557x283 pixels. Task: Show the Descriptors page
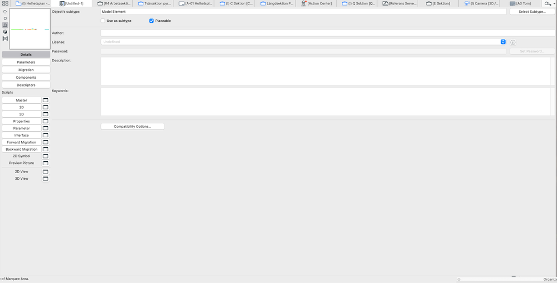point(26,85)
